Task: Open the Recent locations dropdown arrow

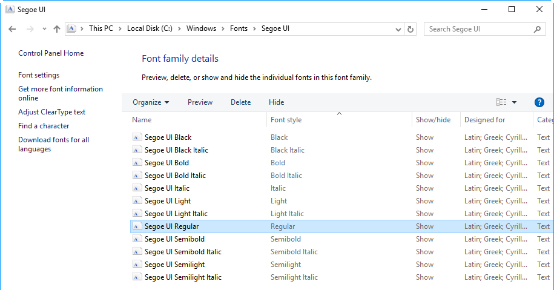Action: (44, 29)
